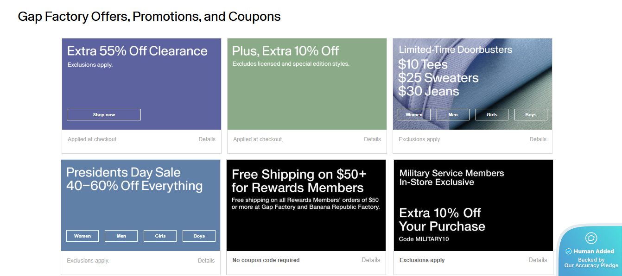Open Our Accuracy Pledge link

591,266
